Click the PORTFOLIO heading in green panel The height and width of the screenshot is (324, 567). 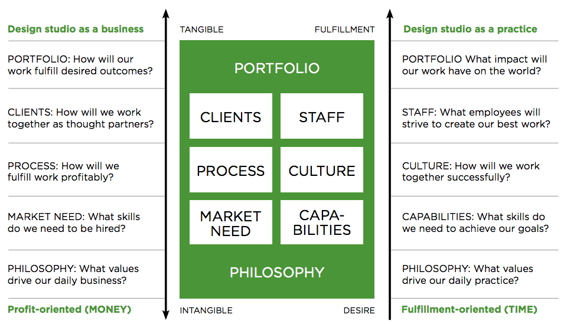pyautogui.click(x=277, y=68)
